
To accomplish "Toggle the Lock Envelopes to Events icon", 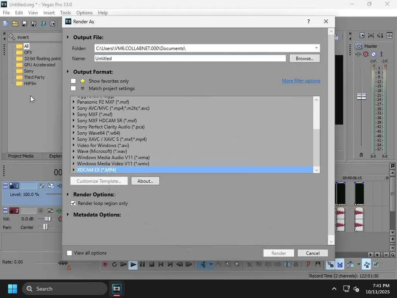I will point(367,265).
